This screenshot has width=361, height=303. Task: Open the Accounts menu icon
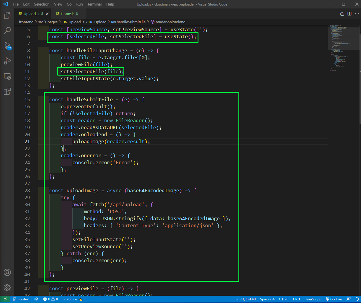coord(7,272)
